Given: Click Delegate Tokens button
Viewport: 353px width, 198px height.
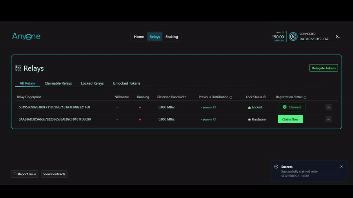Looking at the screenshot, I should [x=324, y=68].
